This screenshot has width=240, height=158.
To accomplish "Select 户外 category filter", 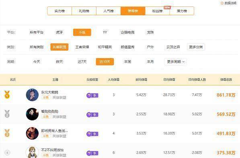I will coord(150,47).
